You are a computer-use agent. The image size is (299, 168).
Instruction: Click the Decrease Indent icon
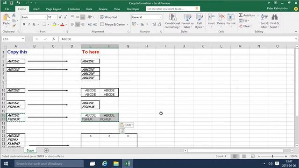click(90, 24)
